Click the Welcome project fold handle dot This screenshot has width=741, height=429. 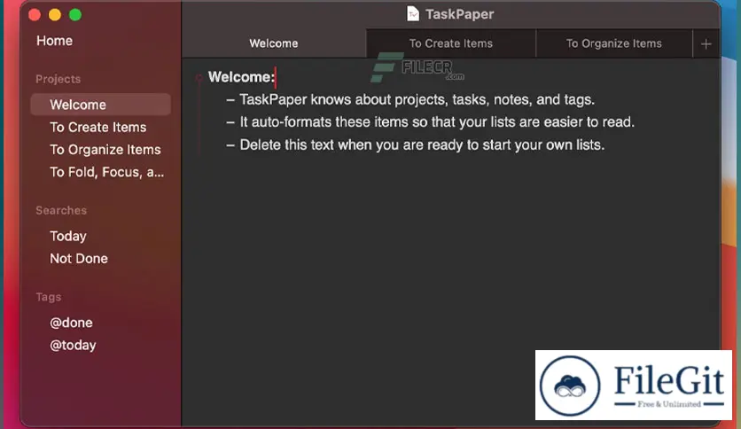tap(199, 77)
